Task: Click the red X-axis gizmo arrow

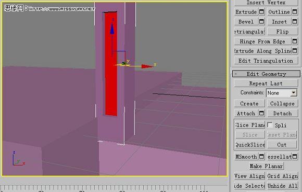Action: [x=147, y=66]
